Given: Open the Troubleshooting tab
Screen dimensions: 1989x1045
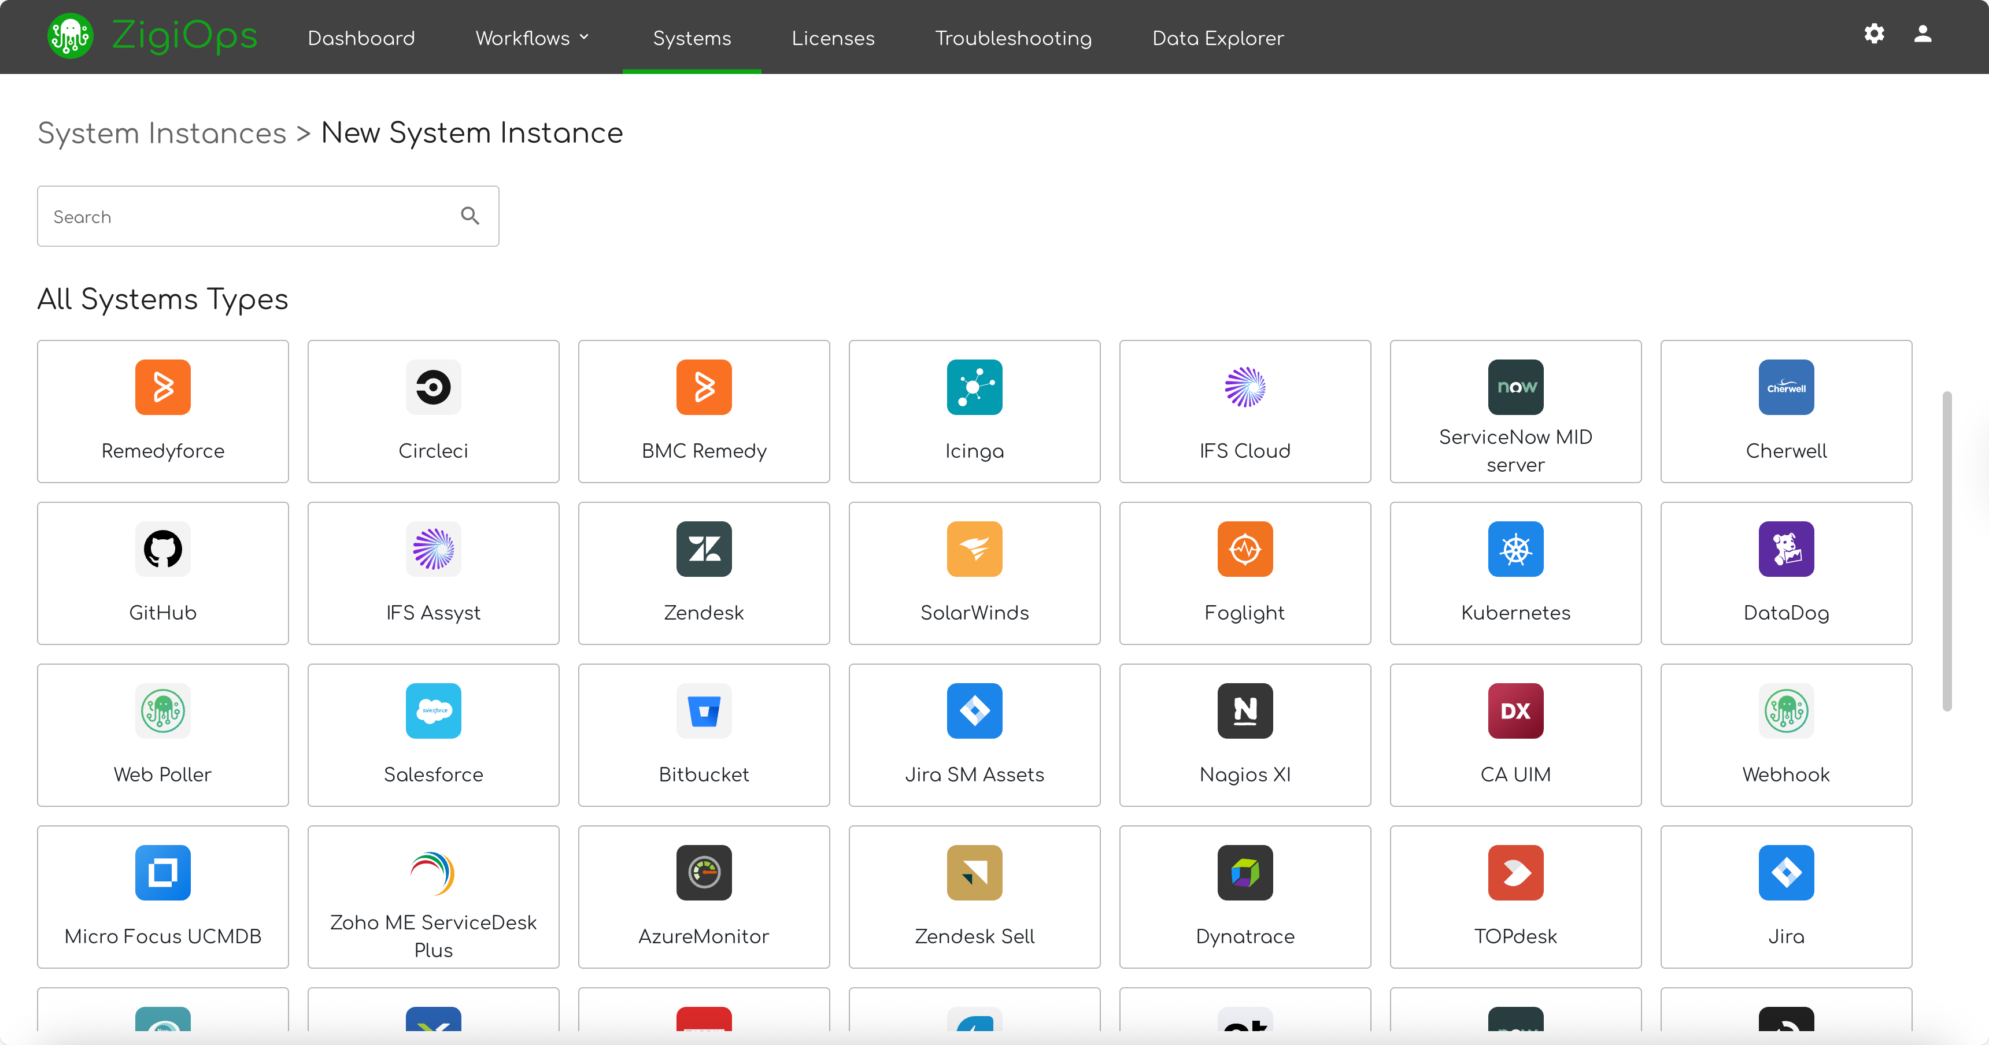Looking at the screenshot, I should pos(1013,38).
